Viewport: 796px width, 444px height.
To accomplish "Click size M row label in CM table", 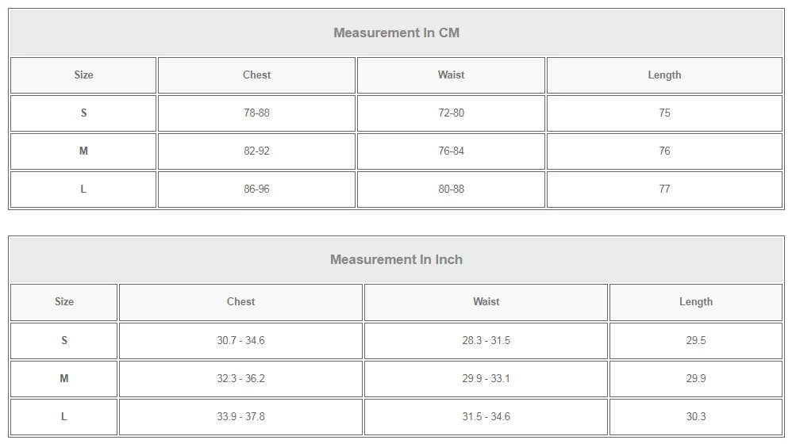I will [83, 151].
